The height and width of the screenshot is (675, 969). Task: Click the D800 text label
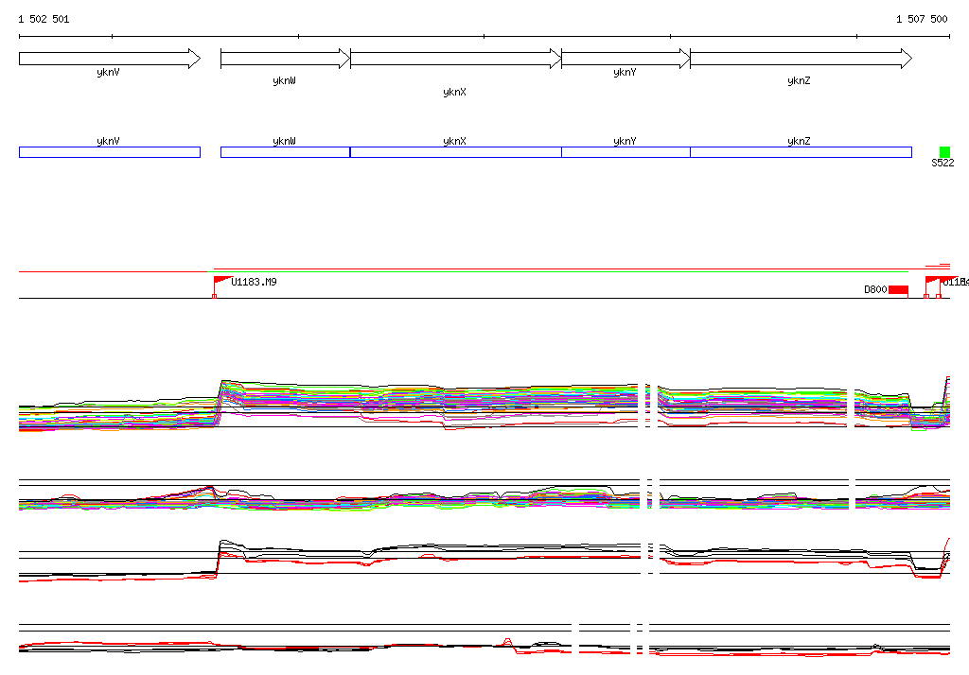point(875,289)
